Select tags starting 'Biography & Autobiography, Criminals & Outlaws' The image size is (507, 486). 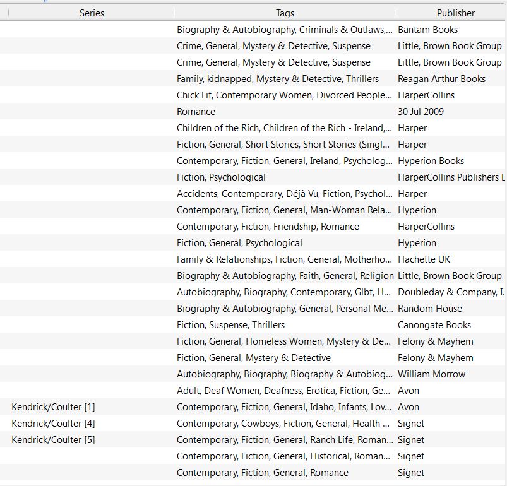(285, 30)
